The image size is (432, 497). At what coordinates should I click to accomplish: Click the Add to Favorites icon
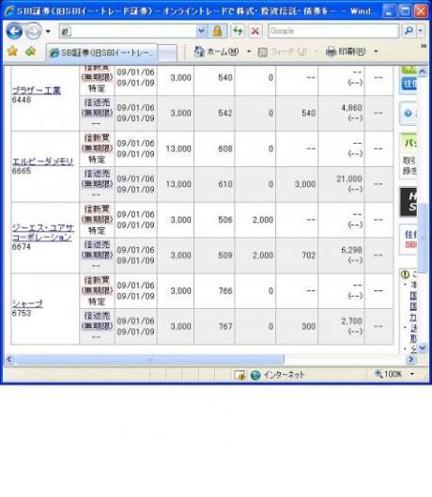(x=30, y=51)
